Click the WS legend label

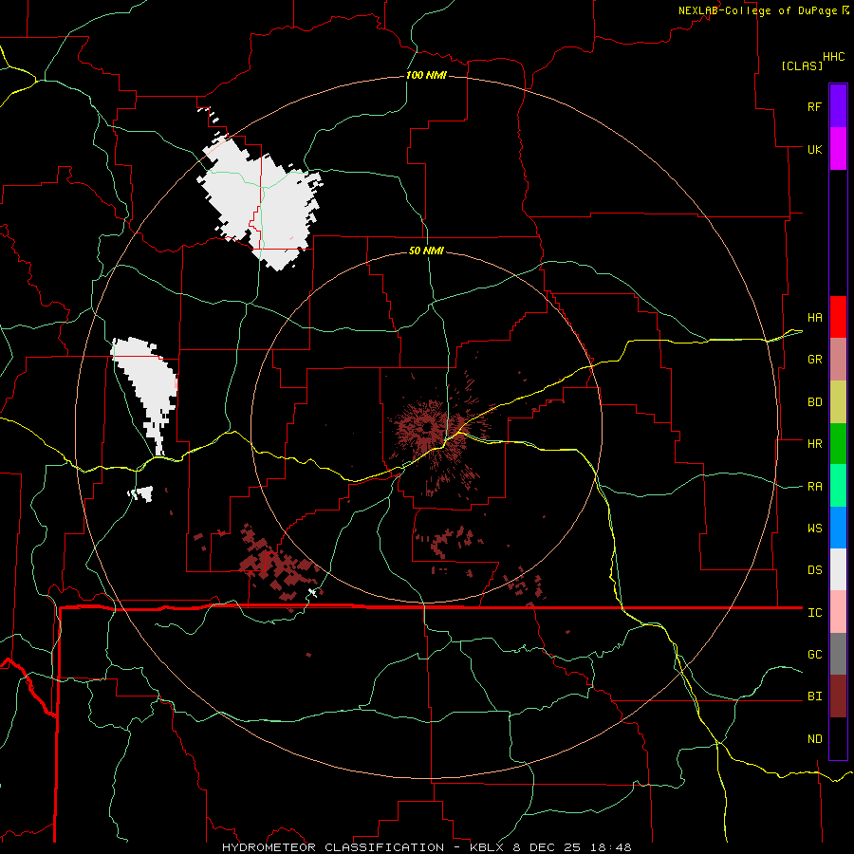click(814, 529)
